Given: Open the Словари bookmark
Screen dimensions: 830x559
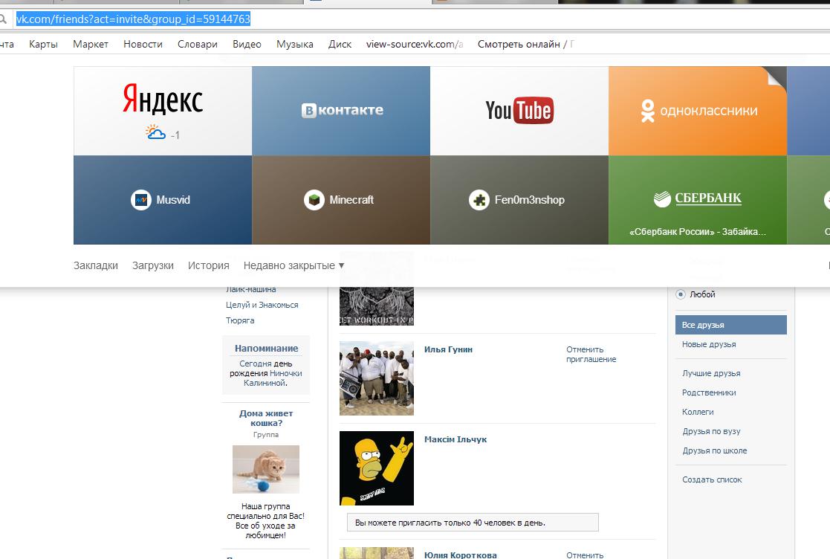Looking at the screenshot, I should pos(198,45).
